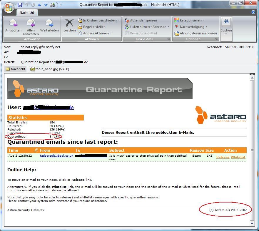The width and height of the screenshot is (259, 231).
Task: Open Outlook help question mark icon
Action: tap(253, 12)
